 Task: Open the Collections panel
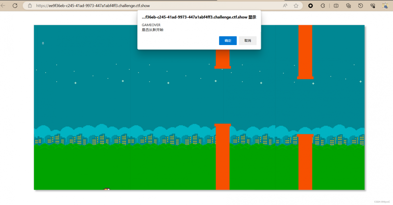pos(348,6)
